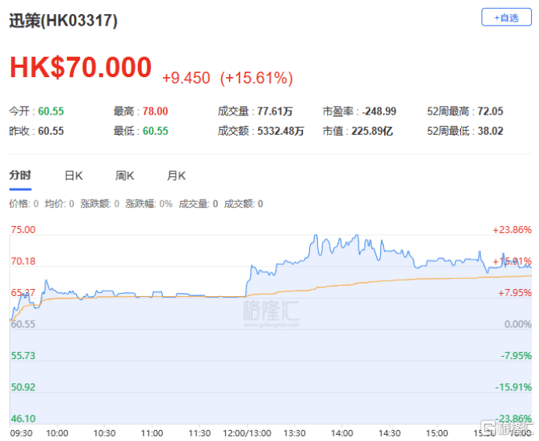Image resolution: width=539 pixels, height=441 pixels.
Task: Click the 市值 value 225.89亿
Action: 374,131
